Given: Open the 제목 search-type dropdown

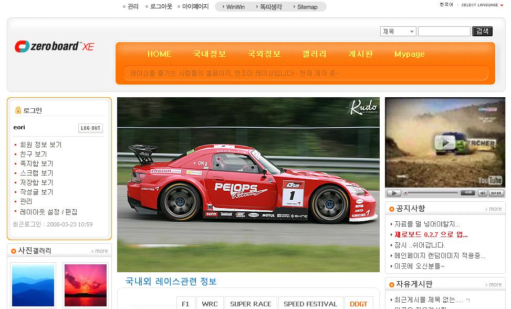Looking at the screenshot, I should pyautogui.click(x=398, y=32).
